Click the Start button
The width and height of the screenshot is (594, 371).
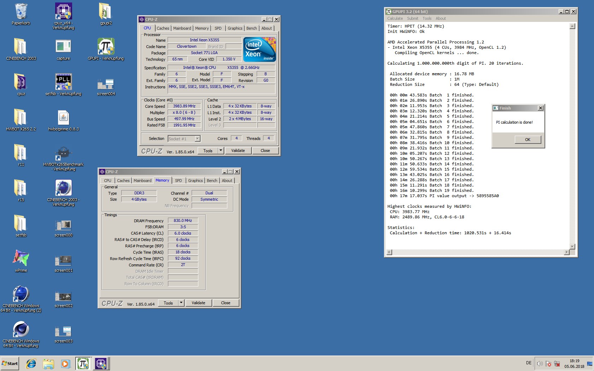[x=10, y=363]
